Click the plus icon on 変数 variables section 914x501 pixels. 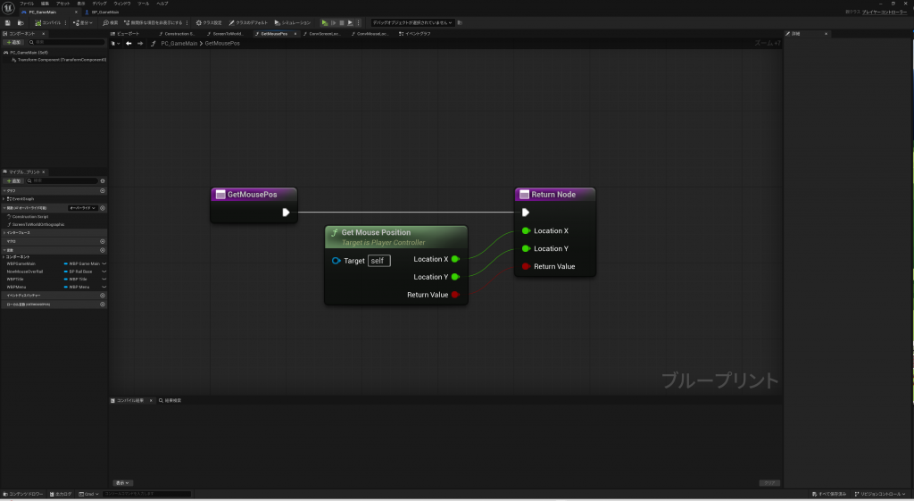(x=103, y=250)
